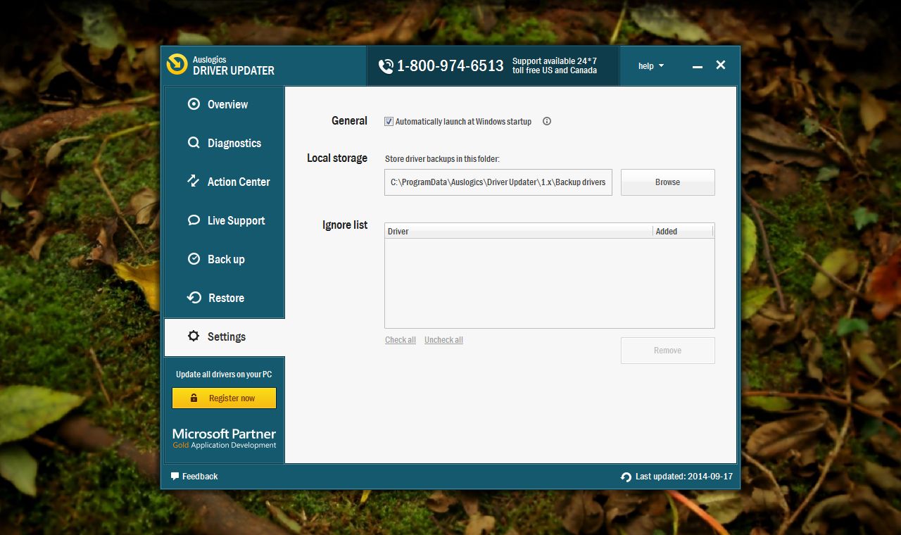Screen dimensions: 901x535
Task: Click the Remove button under the ignore list
Action: point(667,350)
